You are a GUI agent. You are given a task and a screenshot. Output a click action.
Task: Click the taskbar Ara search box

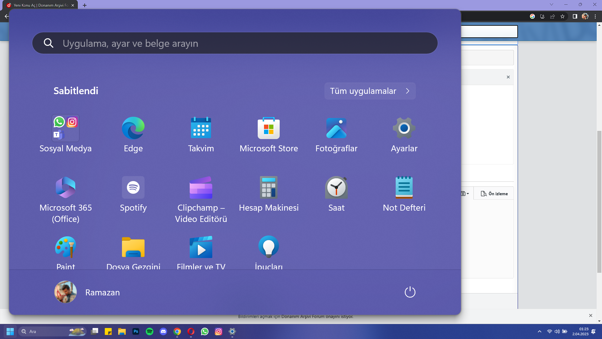[x=53, y=331]
